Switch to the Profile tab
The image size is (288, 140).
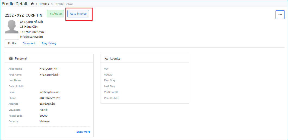(12, 43)
